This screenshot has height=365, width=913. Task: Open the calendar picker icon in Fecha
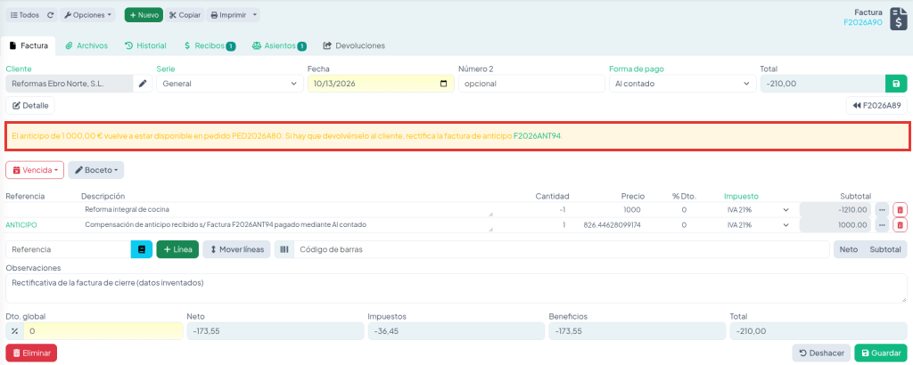coord(444,84)
